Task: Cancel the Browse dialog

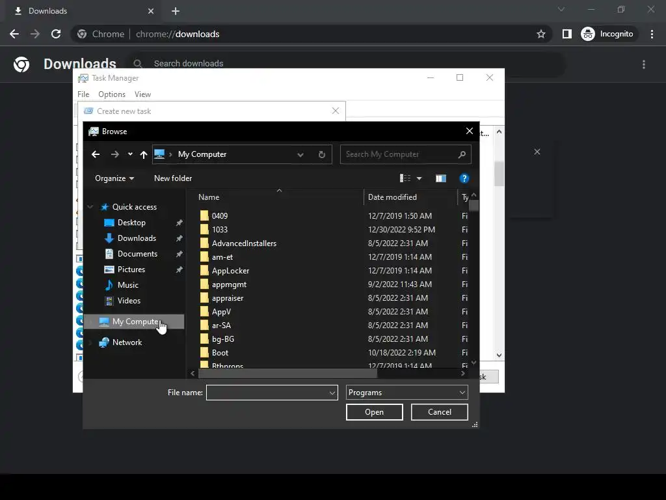Action: 439,412
